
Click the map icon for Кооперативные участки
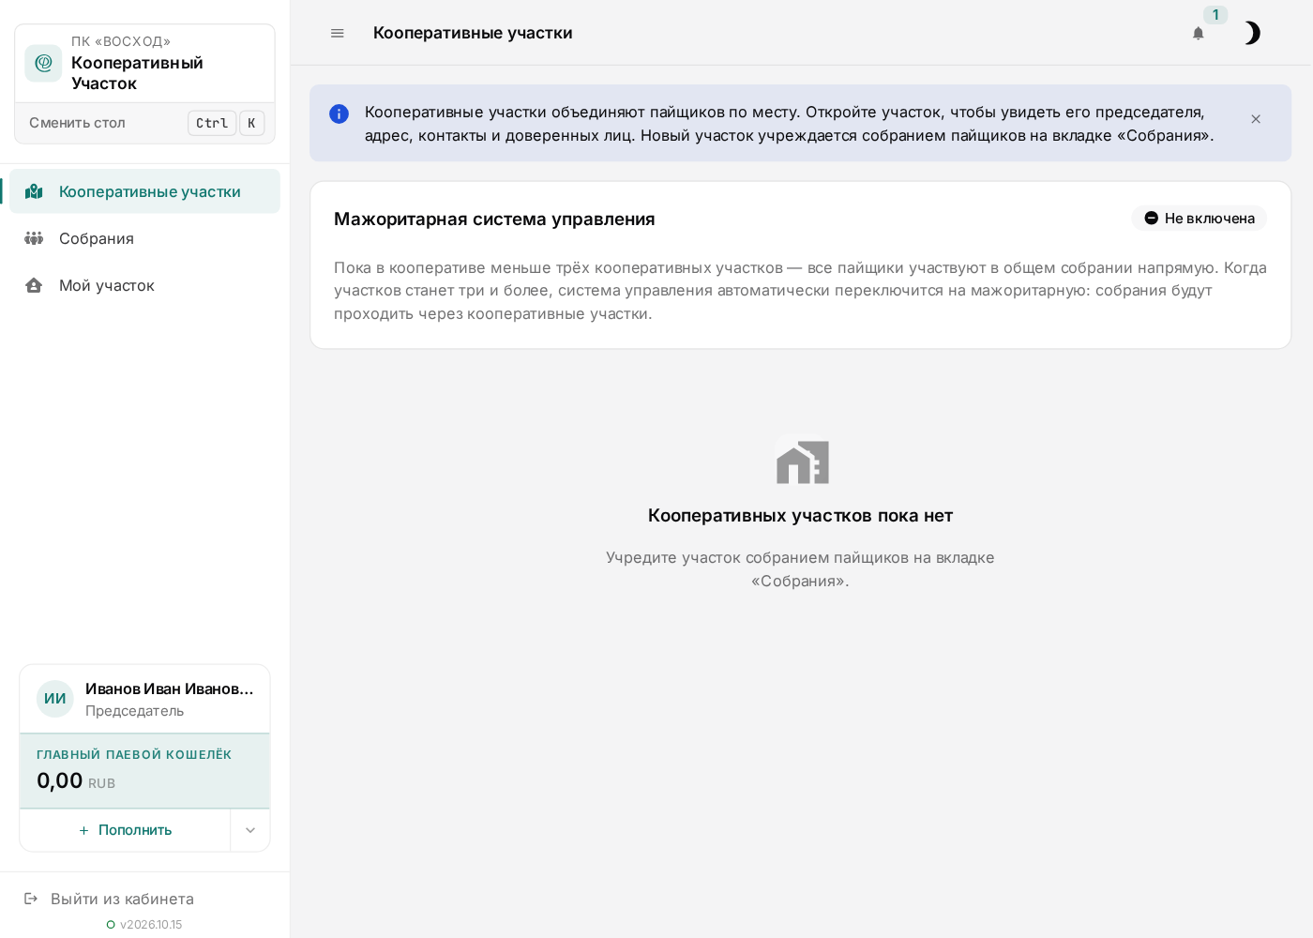pyautogui.click(x=34, y=191)
